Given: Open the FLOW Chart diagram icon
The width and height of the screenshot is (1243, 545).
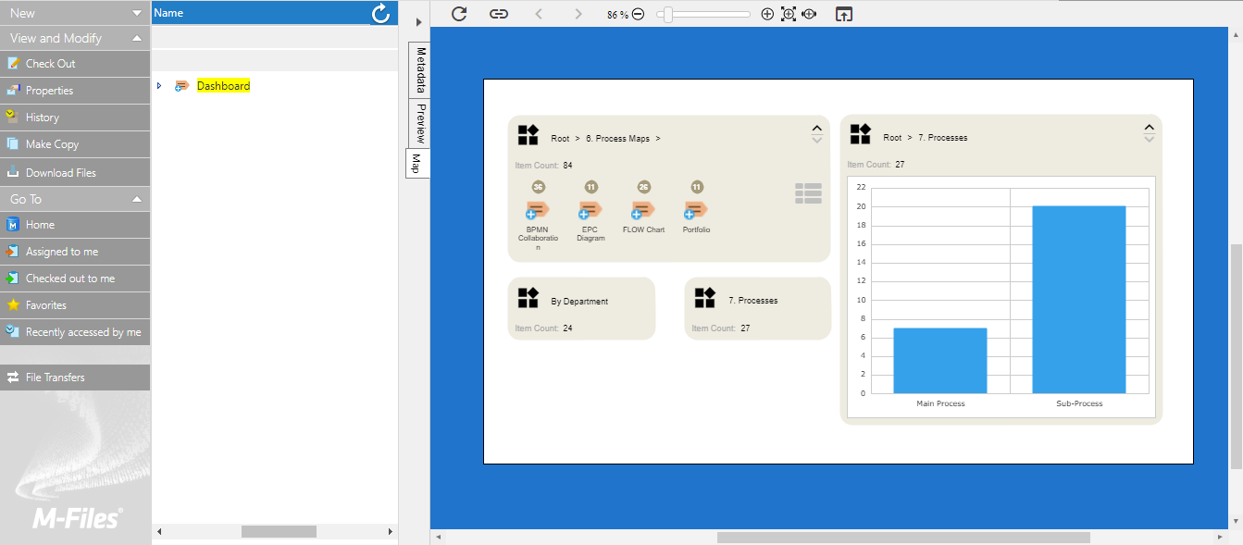Looking at the screenshot, I should click(643, 210).
